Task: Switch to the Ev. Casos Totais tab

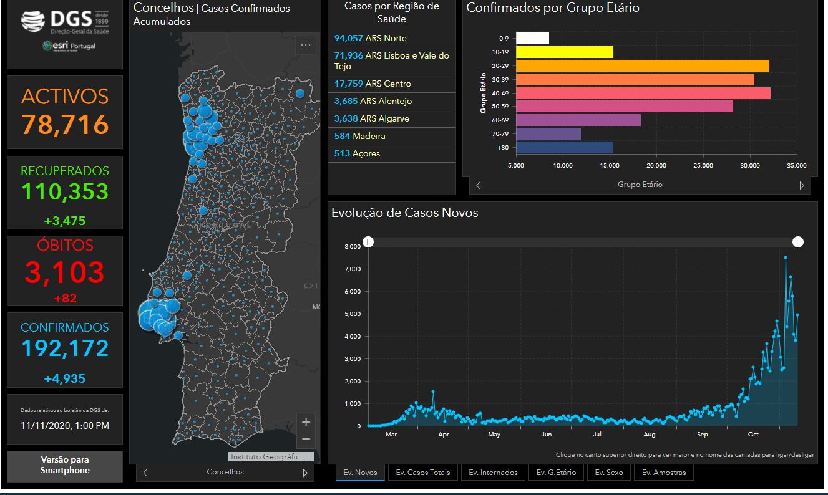Action: 422,473
